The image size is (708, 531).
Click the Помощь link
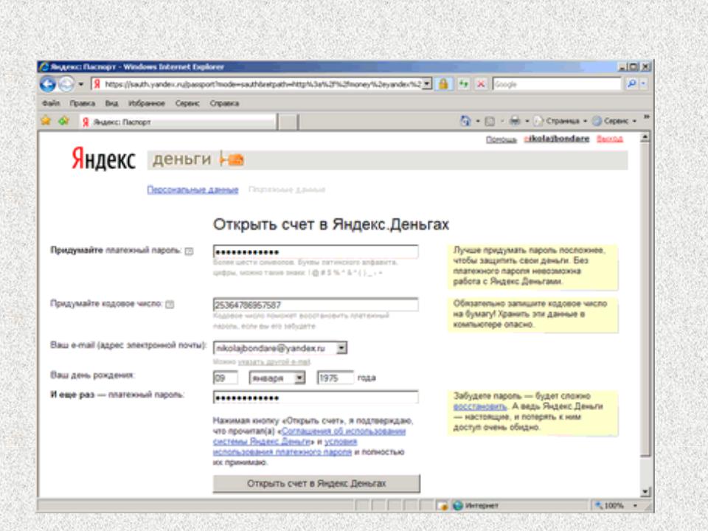(502, 139)
